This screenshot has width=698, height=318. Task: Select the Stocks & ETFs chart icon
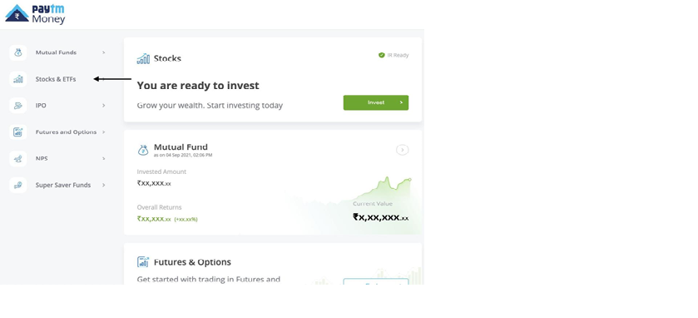pyautogui.click(x=17, y=79)
